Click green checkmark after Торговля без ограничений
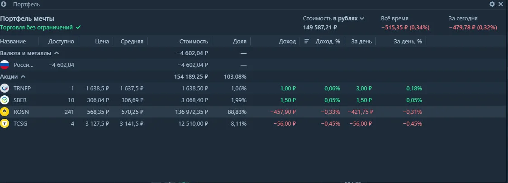 (x=78, y=28)
